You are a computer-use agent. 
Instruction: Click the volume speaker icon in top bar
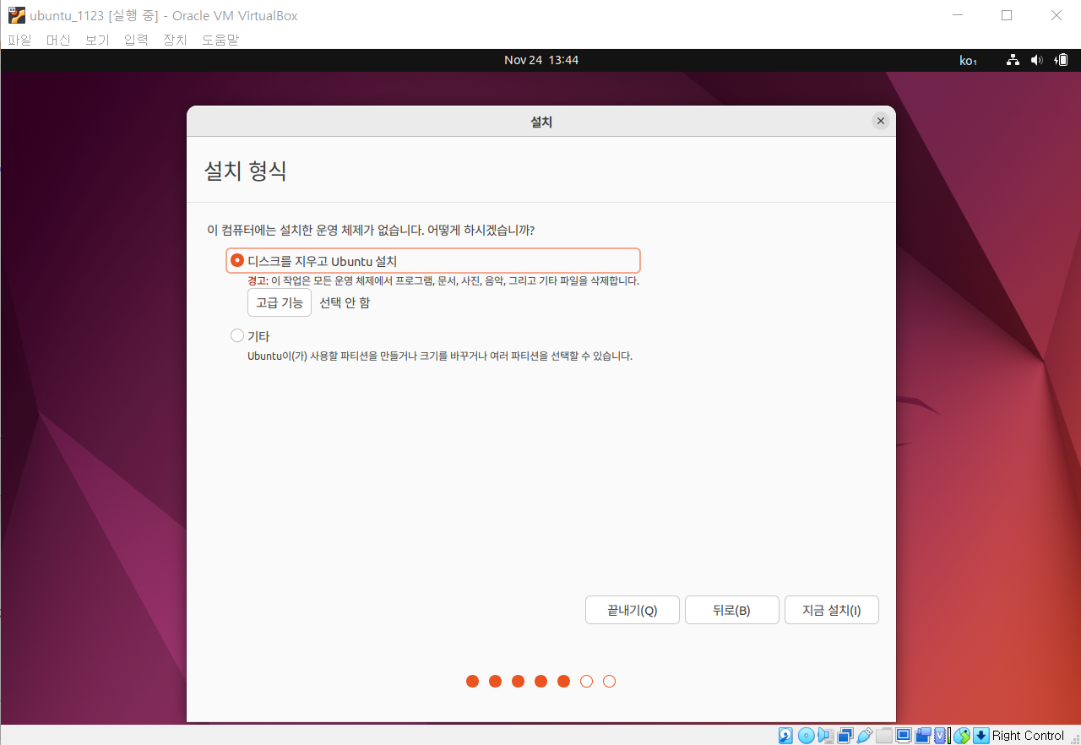click(1037, 60)
